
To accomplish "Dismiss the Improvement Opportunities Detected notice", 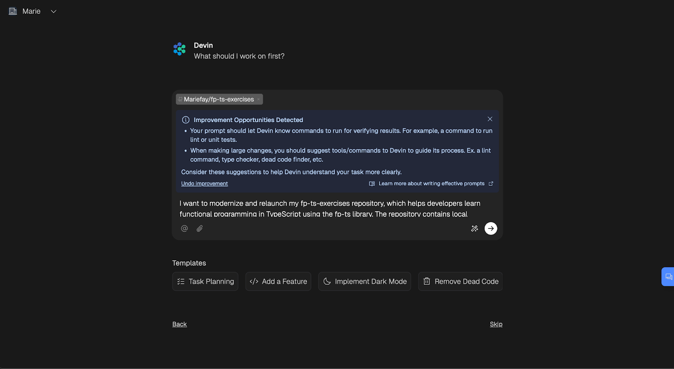I will tap(490, 119).
